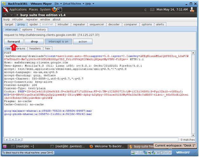Open the terminal launcher in top panel
The height and width of the screenshot is (157, 199).
coord(59,9)
